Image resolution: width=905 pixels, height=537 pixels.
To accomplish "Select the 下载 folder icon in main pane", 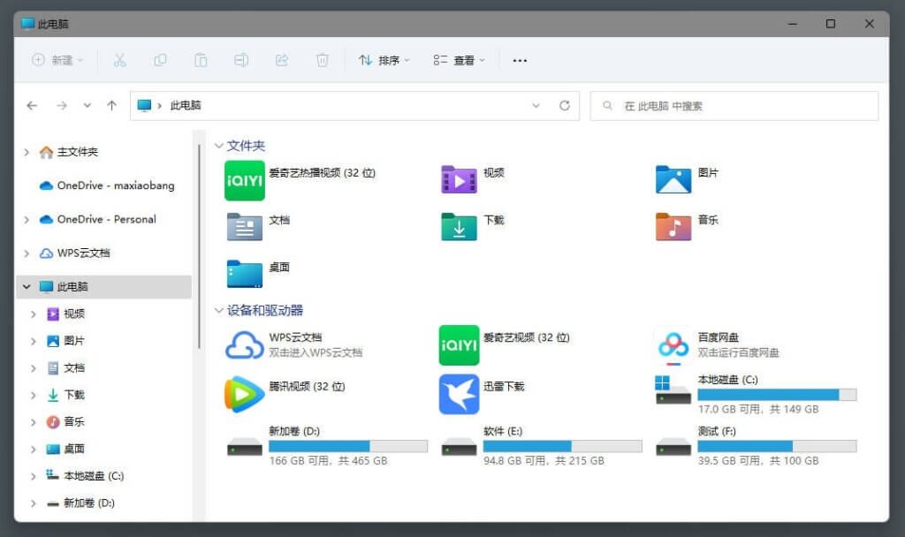I will pyautogui.click(x=459, y=227).
